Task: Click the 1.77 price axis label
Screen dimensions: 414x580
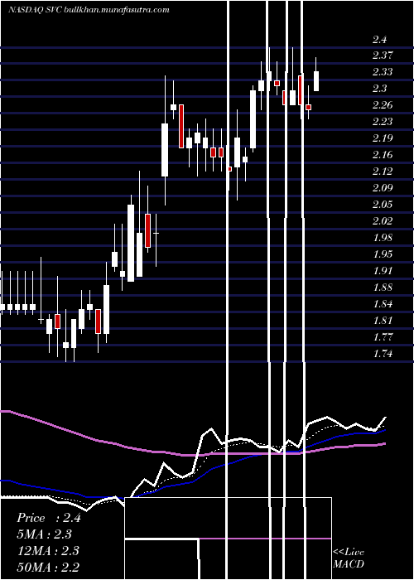Action: (x=383, y=337)
